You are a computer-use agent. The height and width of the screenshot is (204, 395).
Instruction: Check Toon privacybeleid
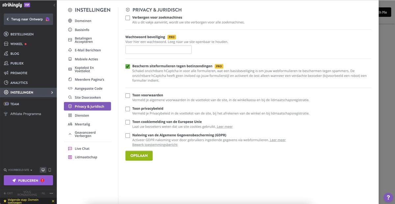tap(127, 109)
